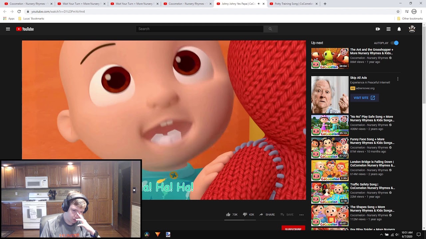Click The Shapes Song thumbnail
The width and height of the screenshot is (426, 239).
(330, 216)
